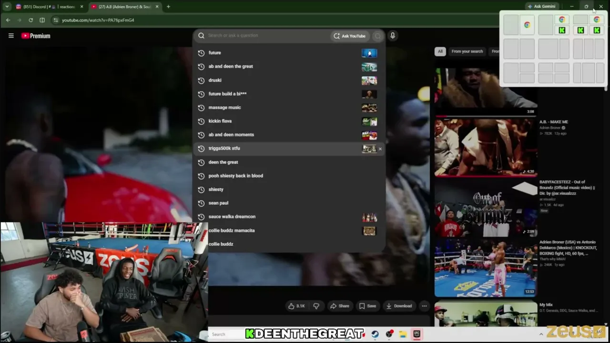Select 'collie buddz mamacita' suggestion

289,231
